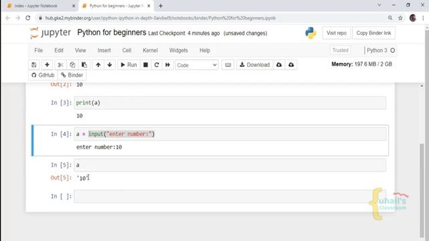This screenshot has width=429, height=241.
Task: Click the Binder toolbar button
Action: [72, 75]
